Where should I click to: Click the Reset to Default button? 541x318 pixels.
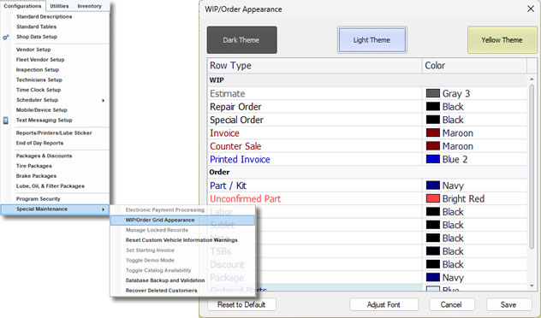(x=241, y=304)
